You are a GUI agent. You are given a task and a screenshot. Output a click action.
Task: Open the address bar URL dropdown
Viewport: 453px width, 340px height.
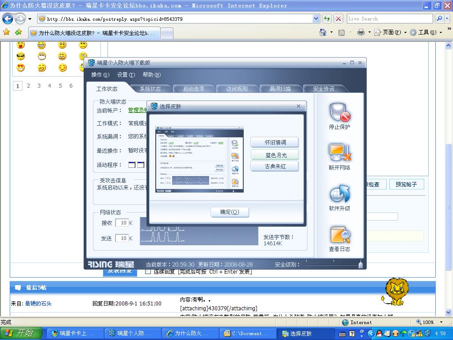click(x=316, y=19)
